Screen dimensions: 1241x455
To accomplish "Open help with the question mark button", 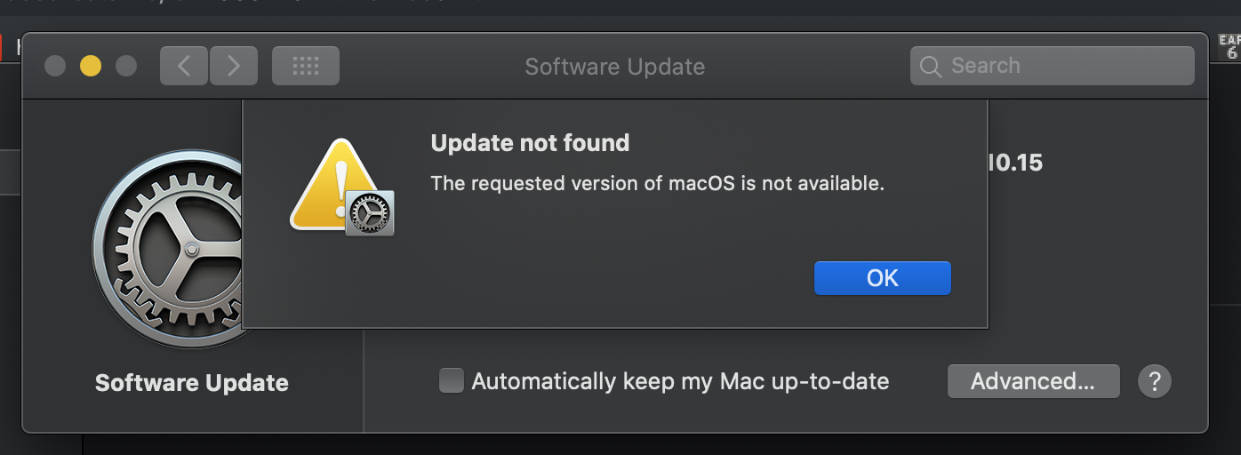I will click(x=1154, y=381).
